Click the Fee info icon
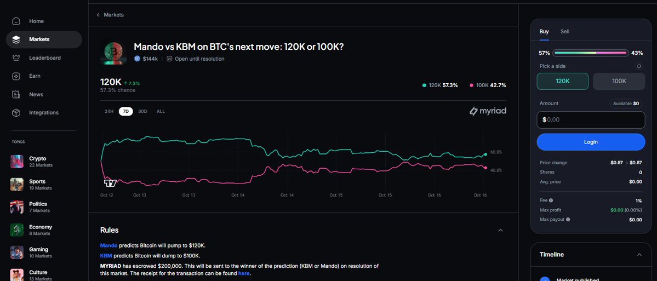The image size is (657, 281). point(551,200)
